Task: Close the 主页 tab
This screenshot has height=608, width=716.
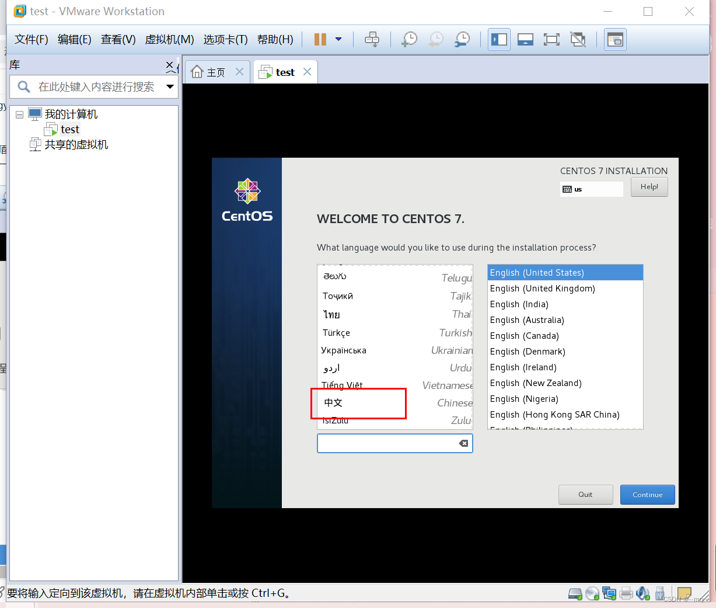Action: pyautogui.click(x=239, y=71)
